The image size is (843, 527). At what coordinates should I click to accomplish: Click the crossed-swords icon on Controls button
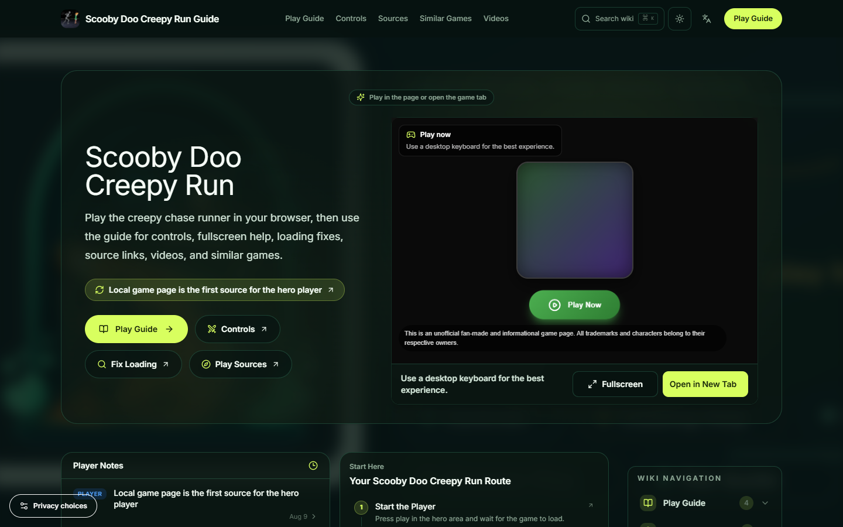pyautogui.click(x=212, y=329)
